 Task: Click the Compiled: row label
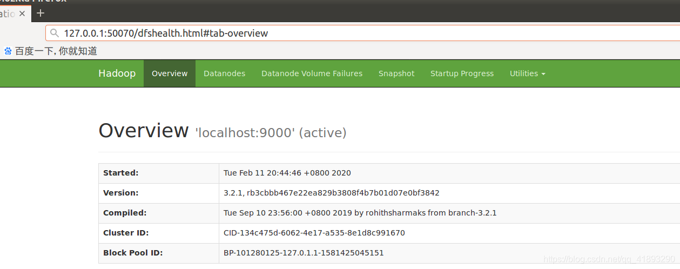pyautogui.click(x=125, y=213)
